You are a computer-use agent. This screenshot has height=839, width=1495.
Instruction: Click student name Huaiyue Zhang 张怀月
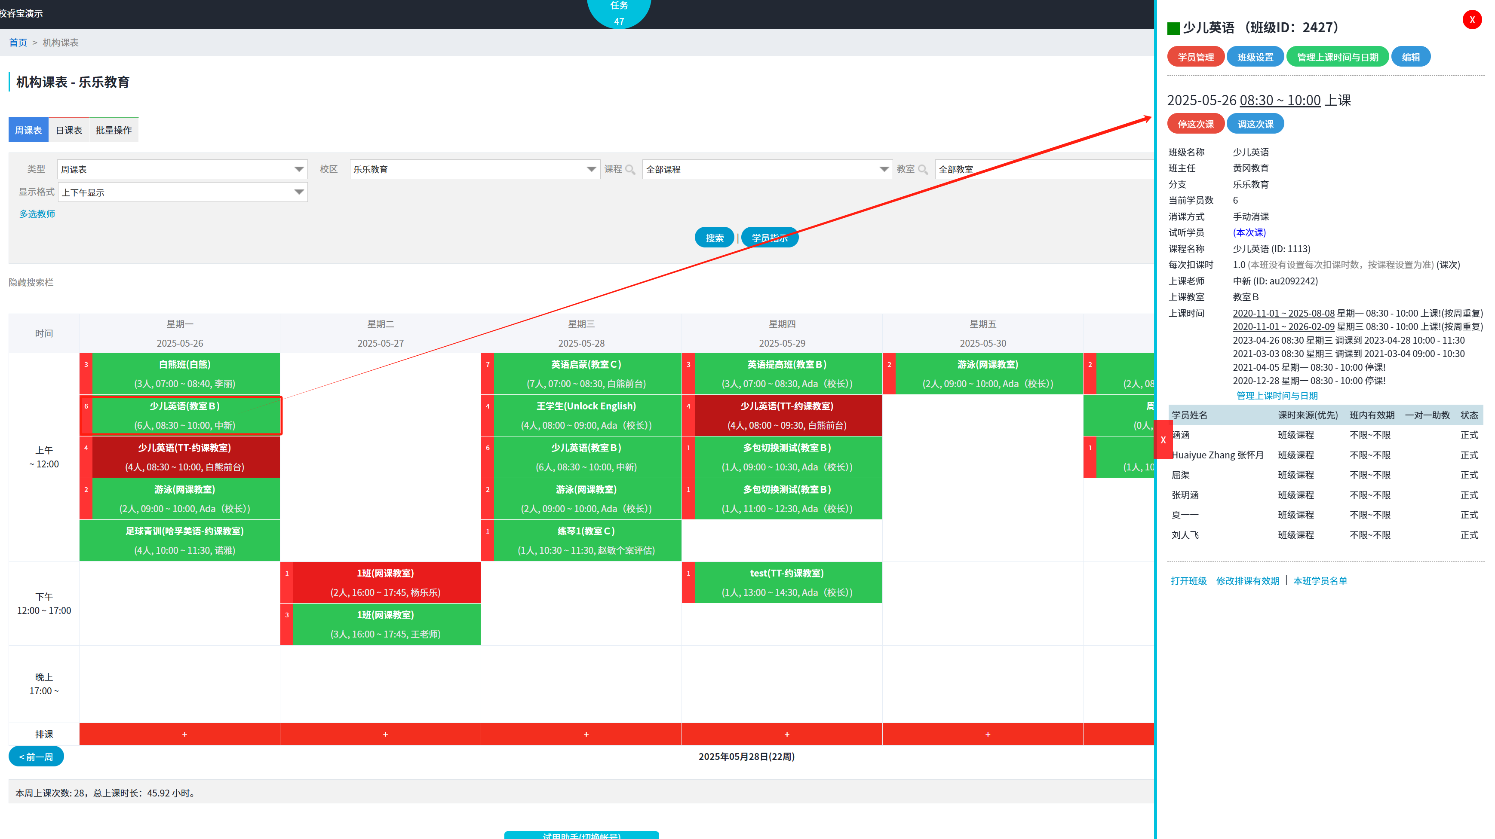(x=1217, y=455)
